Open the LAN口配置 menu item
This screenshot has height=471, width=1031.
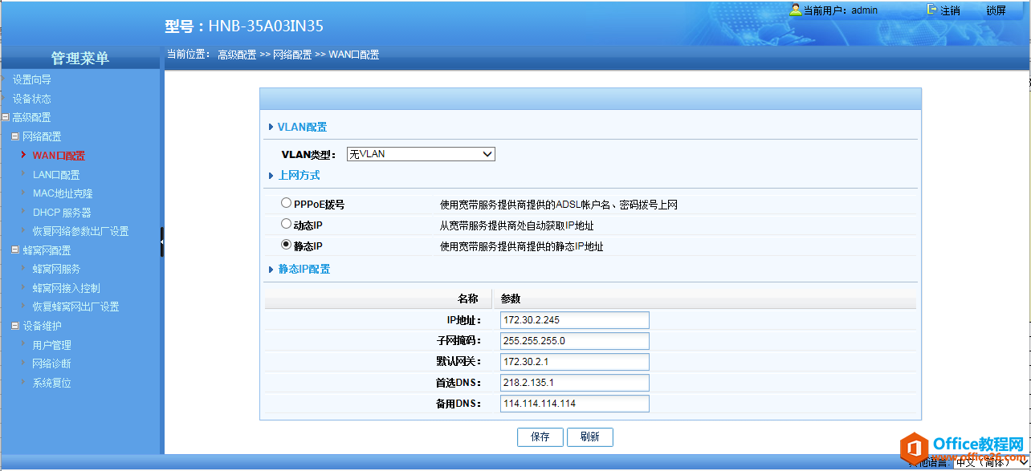click(x=55, y=175)
